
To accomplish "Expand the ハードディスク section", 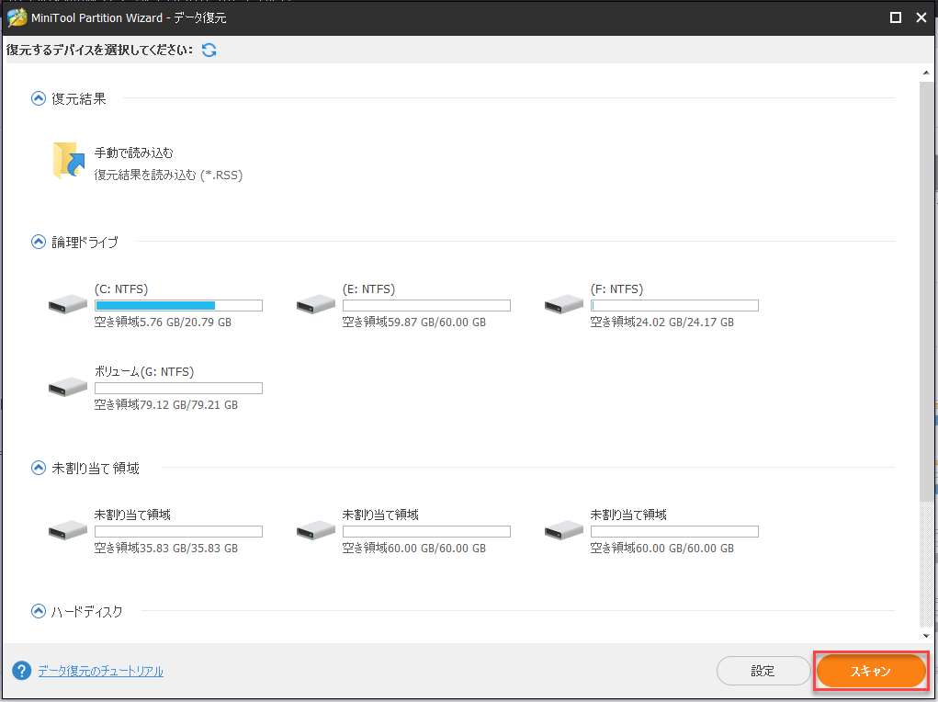I will (38, 610).
